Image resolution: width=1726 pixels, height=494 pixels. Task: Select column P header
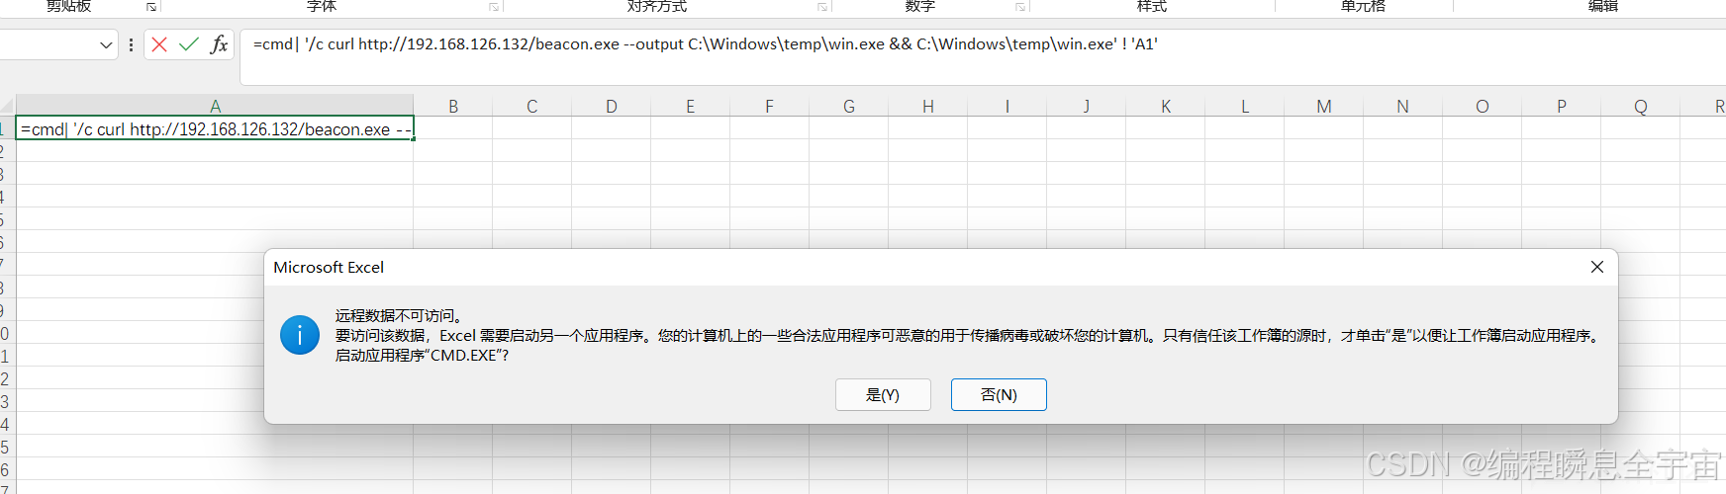coord(1562,106)
